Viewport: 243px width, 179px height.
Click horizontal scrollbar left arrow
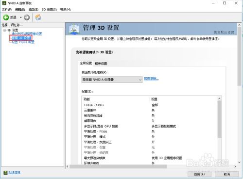pos(68,166)
